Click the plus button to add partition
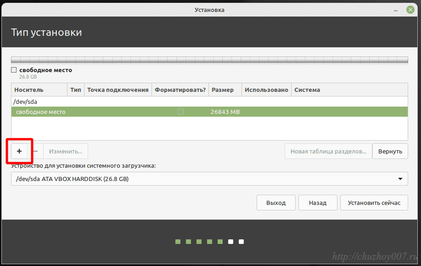The width and height of the screenshot is (421, 266). (x=19, y=151)
